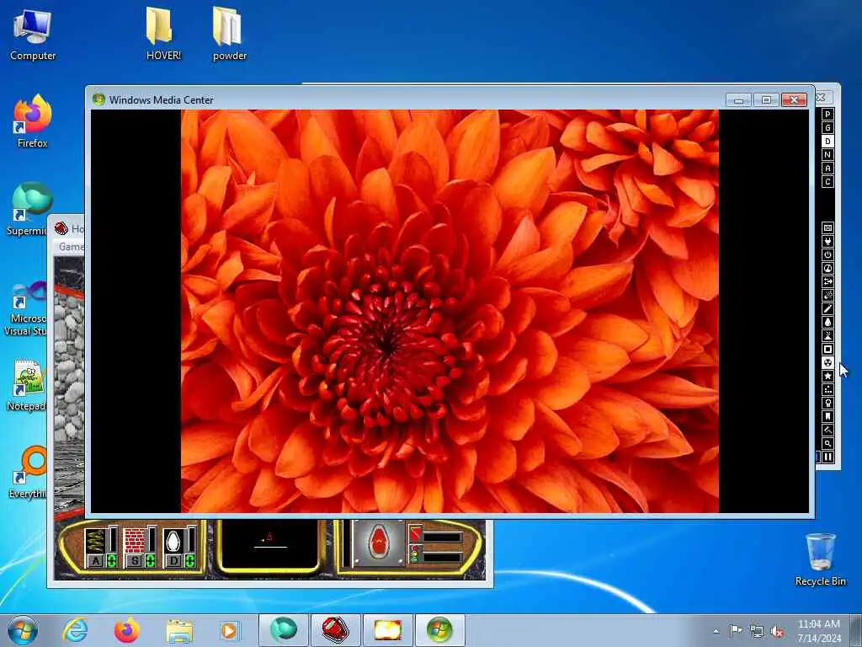Open the Recycle Bin
Viewport: 862px width, 647px height.
pyautogui.click(x=820, y=559)
